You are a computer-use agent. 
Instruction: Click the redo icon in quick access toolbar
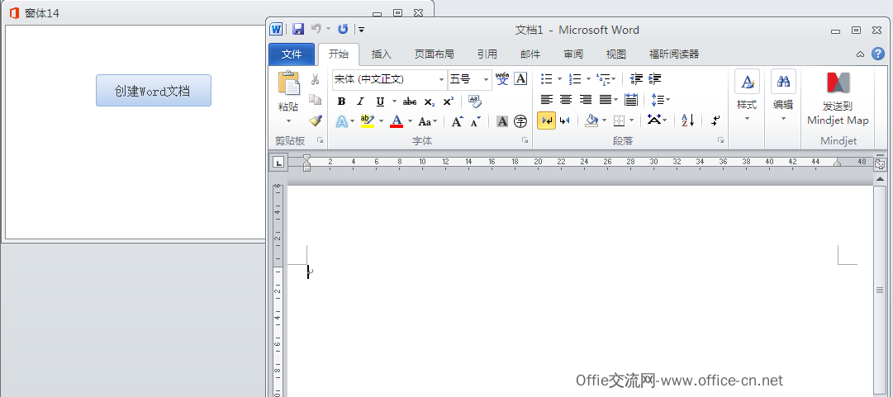click(343, 29)
